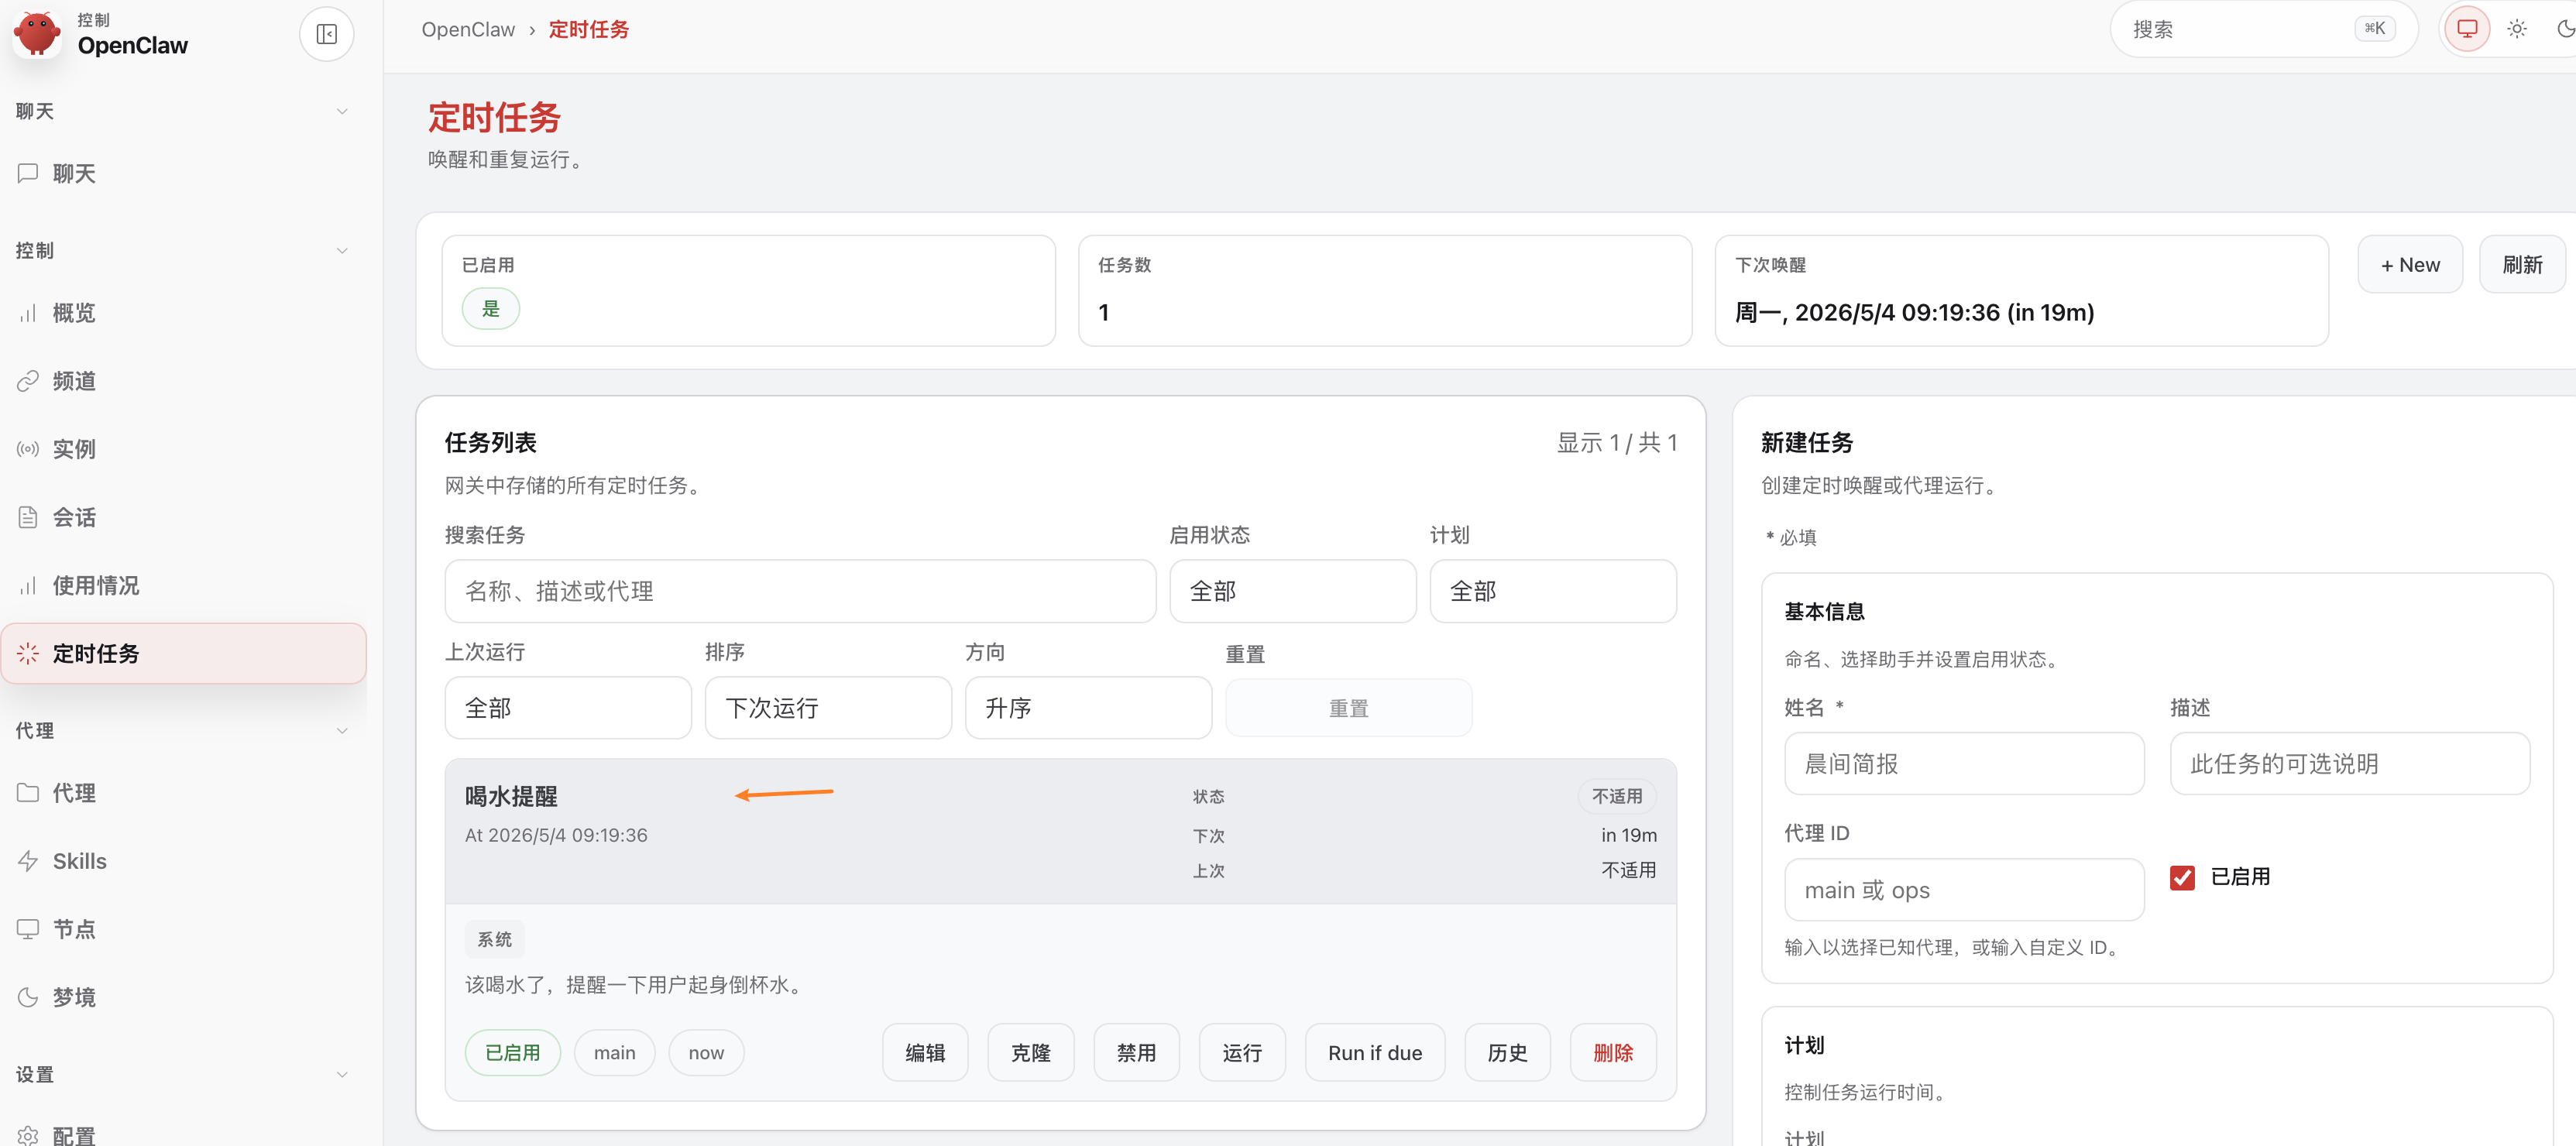This screenshot has height=1146, width=2576.
Task: Click the 搜索任务 input field
Action: coord(800,591)
